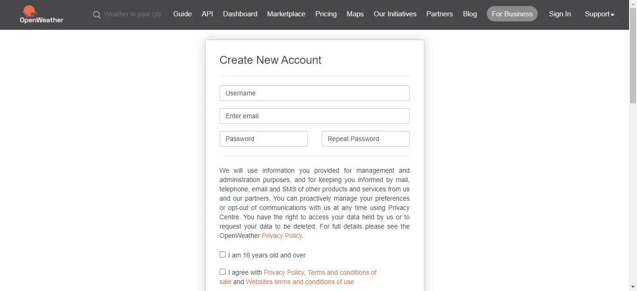This screenshot has width=637, height=291.
Task: Click the page's vertical scrollbar thumb
Action: pos(633,56)
